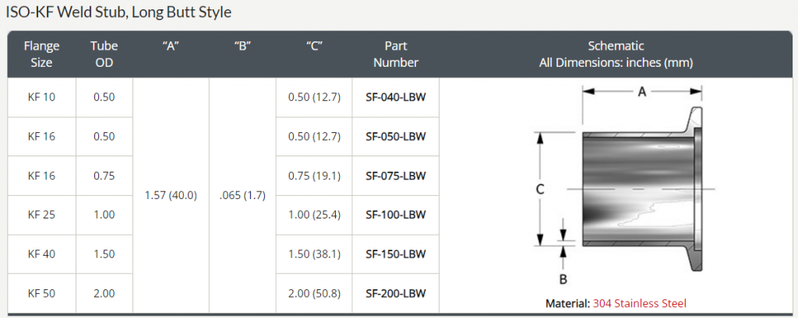Click the 2.00 (50.8) dimension C value

[x=314, y=293]
